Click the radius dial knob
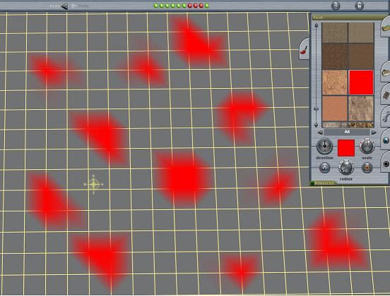Viewport: 390px width, 296px height. point(346,168)
